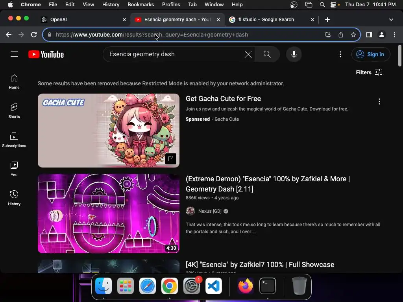Close the Esencia geometry dash tab

point(218,20)
